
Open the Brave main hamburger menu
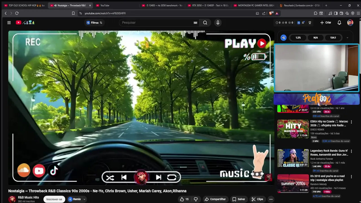click(358, 13)
